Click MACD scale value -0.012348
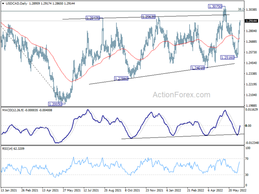The image size is (259, 194). [x=252, y=143]
